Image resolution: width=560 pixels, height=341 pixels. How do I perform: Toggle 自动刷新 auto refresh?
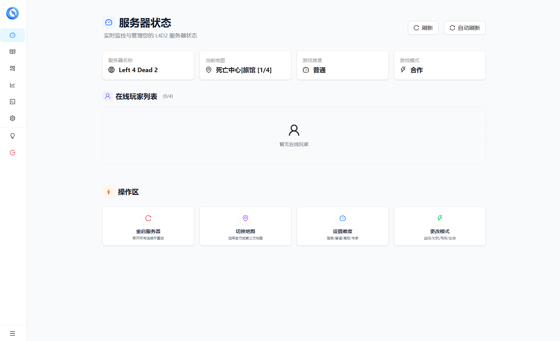tap(465, 28)
